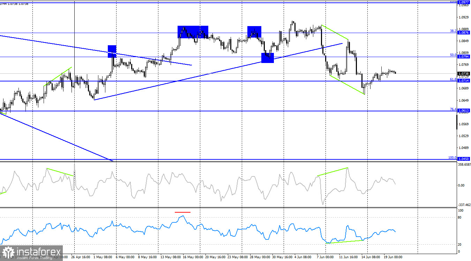Select the 100.0 Fibonacci level label
The image size is (471, 261).
452,157
